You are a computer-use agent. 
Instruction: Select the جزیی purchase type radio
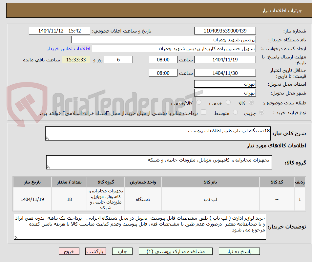click(262, 112)
